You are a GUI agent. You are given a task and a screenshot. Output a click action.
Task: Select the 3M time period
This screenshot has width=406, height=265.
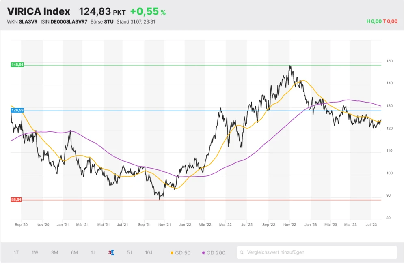pos(54,253)
